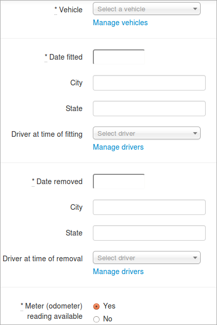
Task: Click the Date fitted label text
Action: point(64,57)
